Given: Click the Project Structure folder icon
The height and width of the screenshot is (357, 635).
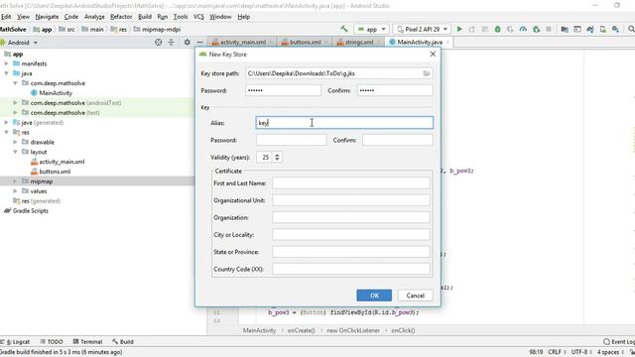Looking at the screenshot, I should click(x=565, y=29).
